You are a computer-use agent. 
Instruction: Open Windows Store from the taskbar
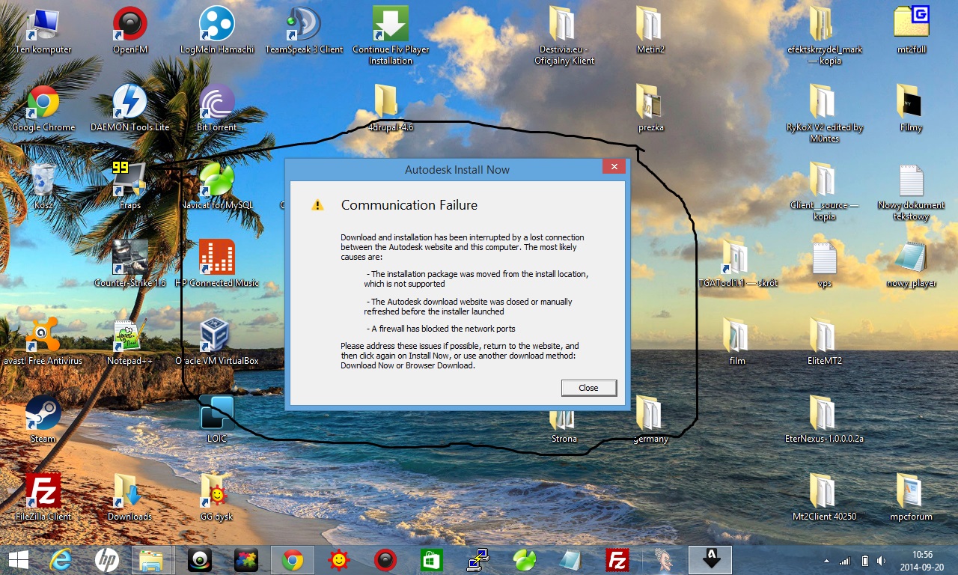point(432,559)
